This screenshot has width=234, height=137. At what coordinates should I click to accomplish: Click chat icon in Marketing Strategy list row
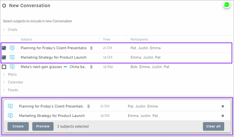[12, 58]
